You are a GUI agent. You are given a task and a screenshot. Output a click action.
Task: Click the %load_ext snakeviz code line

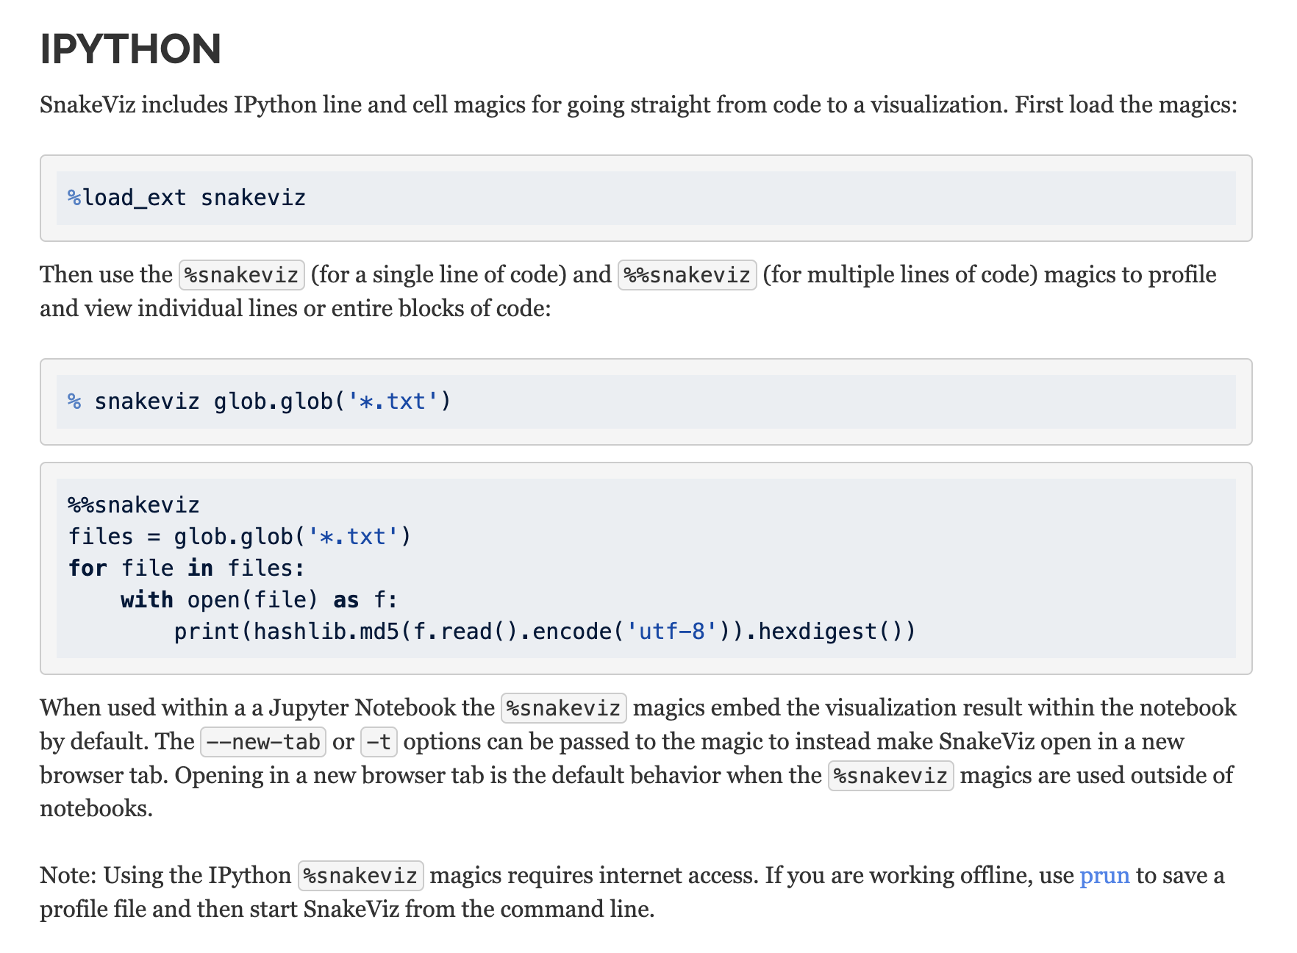coord(187,198)
